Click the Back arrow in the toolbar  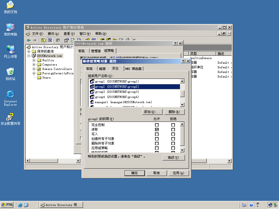[x=29, y=40]
